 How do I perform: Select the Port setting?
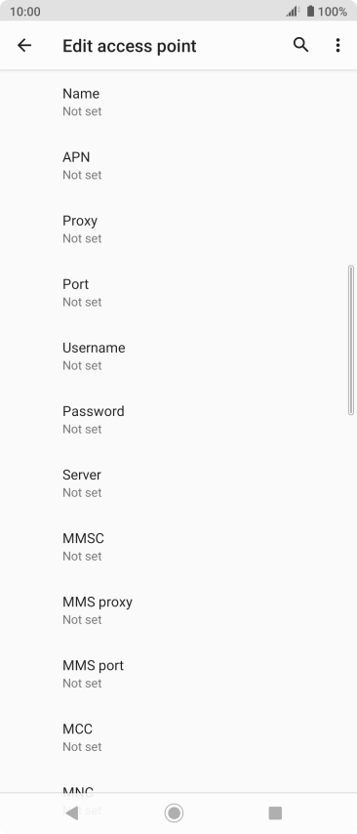(x=178, y=293)
